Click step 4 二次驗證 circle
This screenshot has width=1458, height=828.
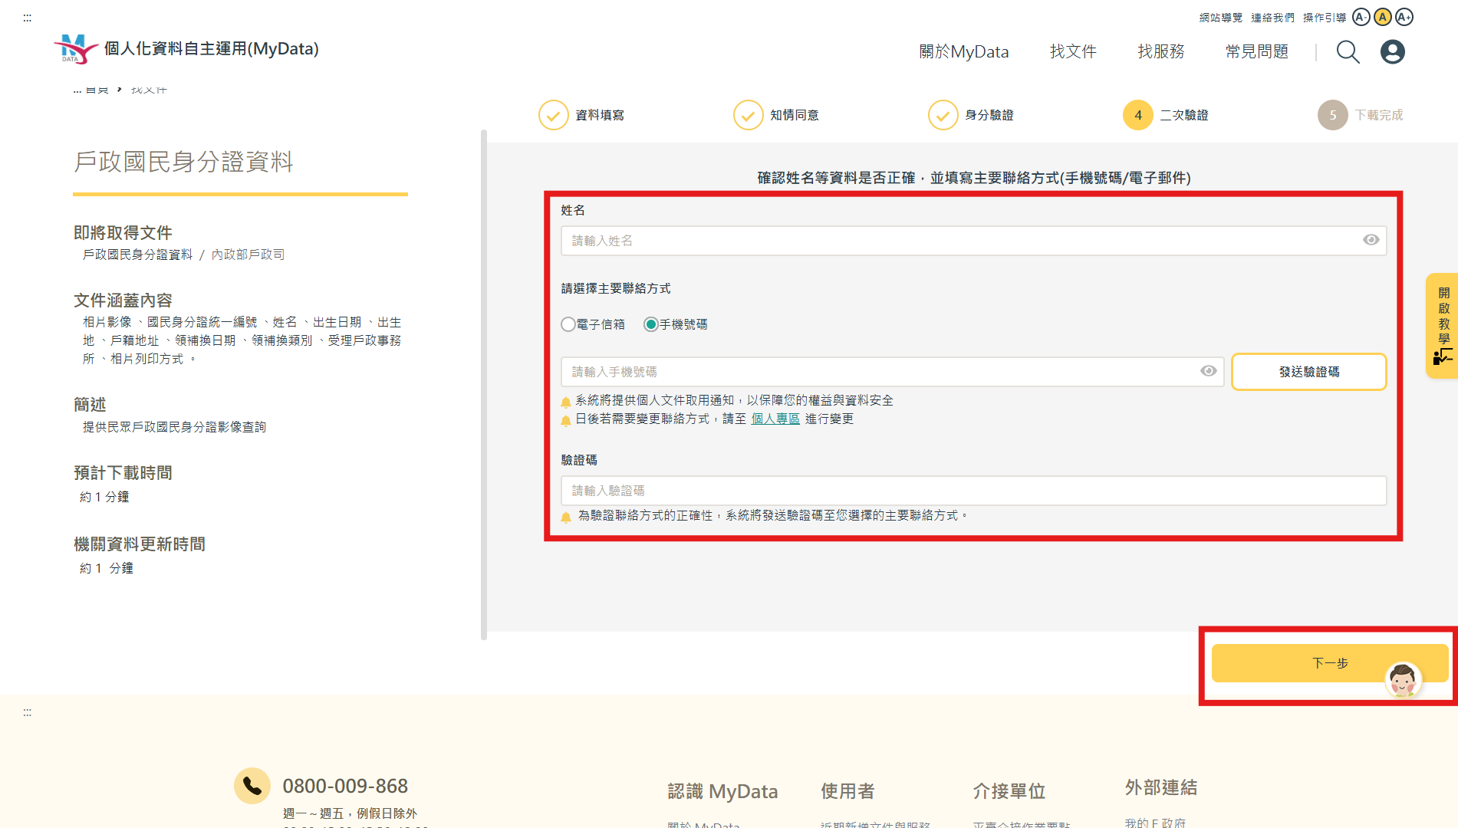coord(1137,115)
